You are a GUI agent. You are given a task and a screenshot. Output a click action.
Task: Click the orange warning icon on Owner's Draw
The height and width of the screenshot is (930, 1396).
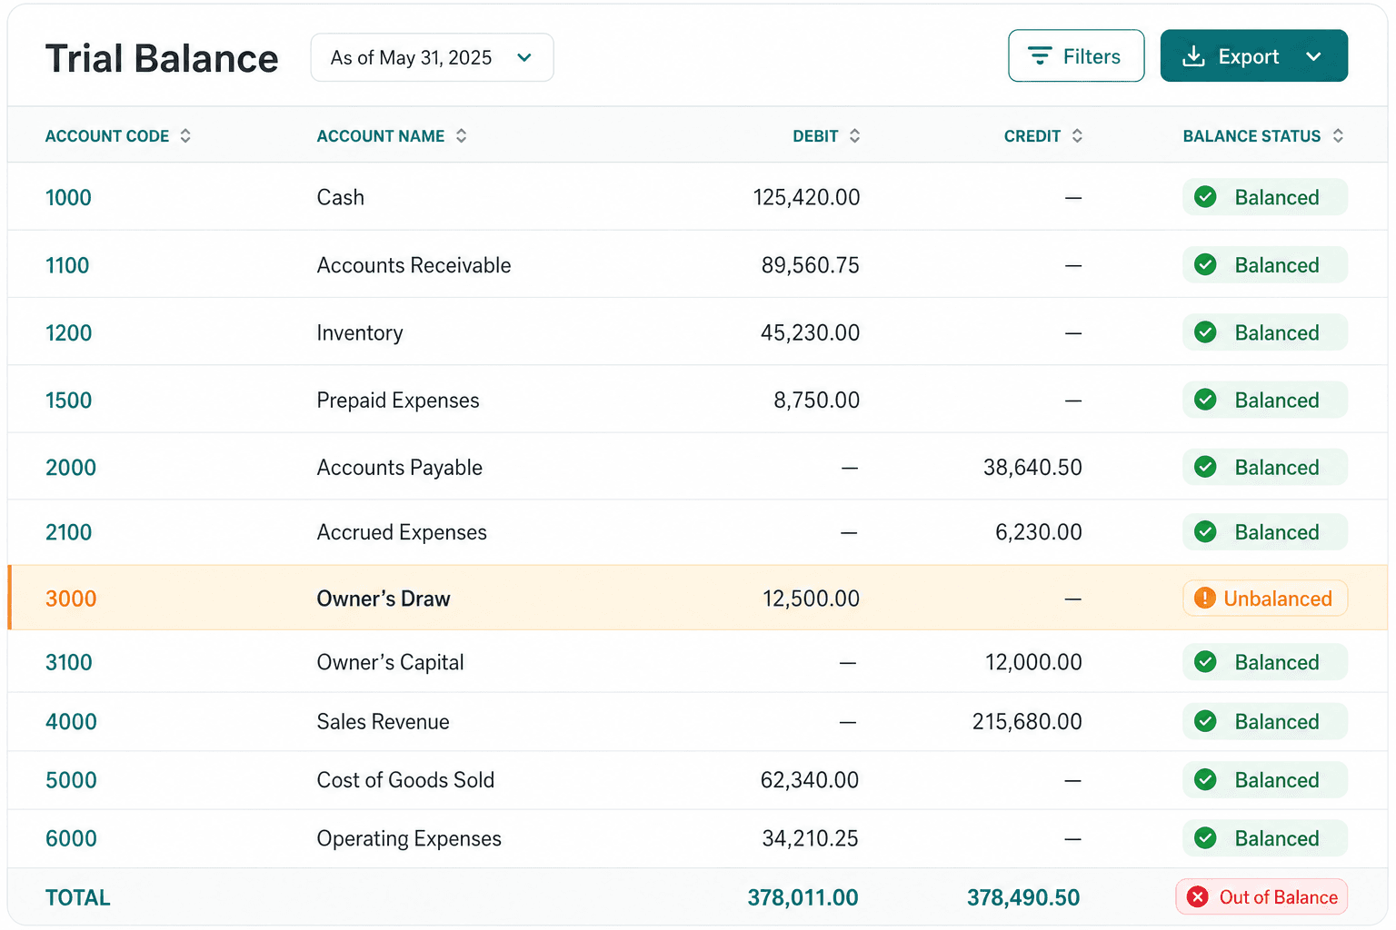1204,598
